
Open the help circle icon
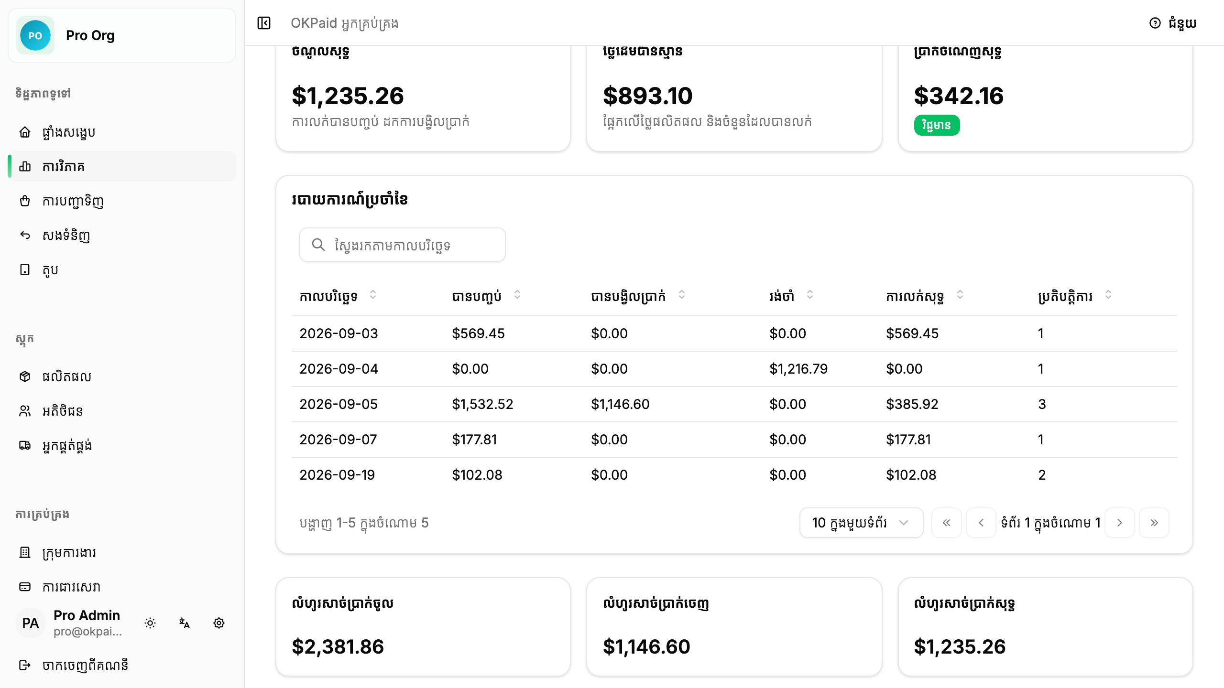tap(1155, 23)
